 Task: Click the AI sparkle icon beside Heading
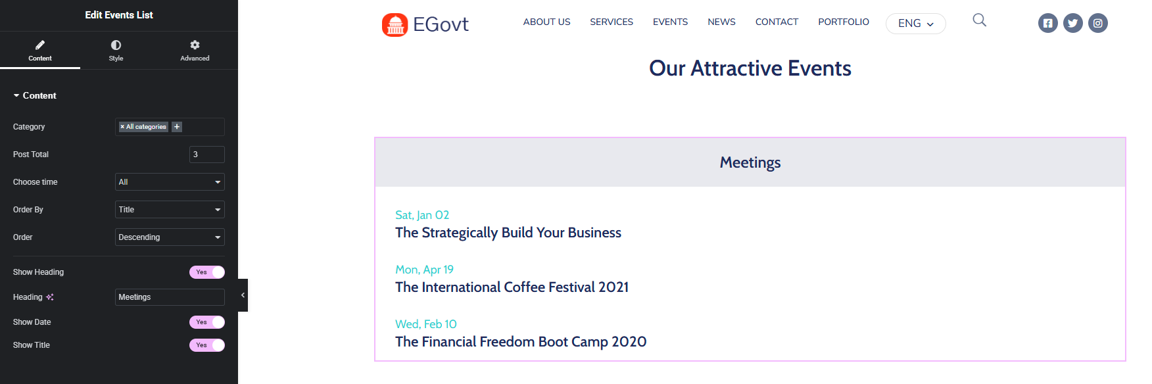coord(50,297)
